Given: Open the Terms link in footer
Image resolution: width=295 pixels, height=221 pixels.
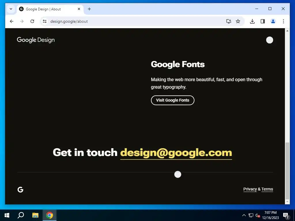Looking at the screenshot, I should click(267, 189).
